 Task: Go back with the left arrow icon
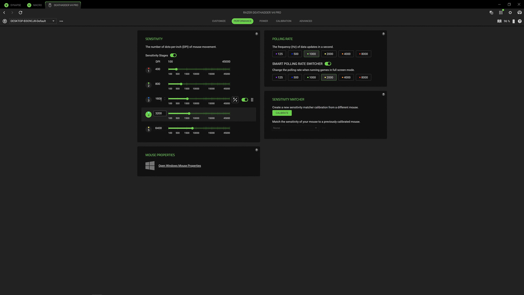(x=4, y=13)
